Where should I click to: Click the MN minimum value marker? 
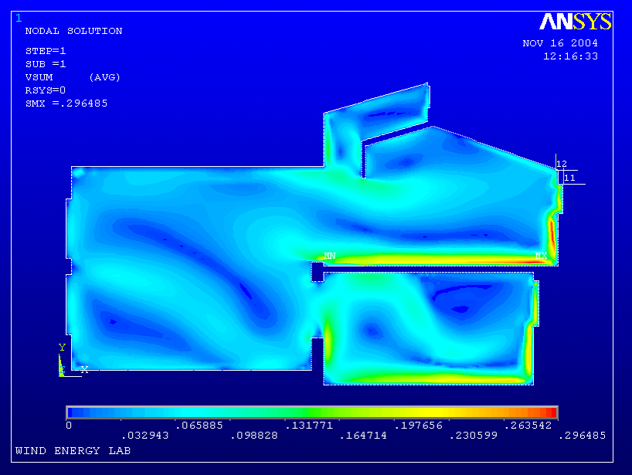330,256
